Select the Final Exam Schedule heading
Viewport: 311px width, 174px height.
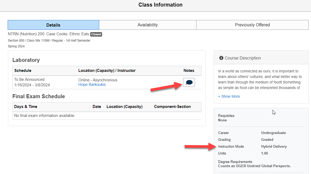[x=39, y=96]
